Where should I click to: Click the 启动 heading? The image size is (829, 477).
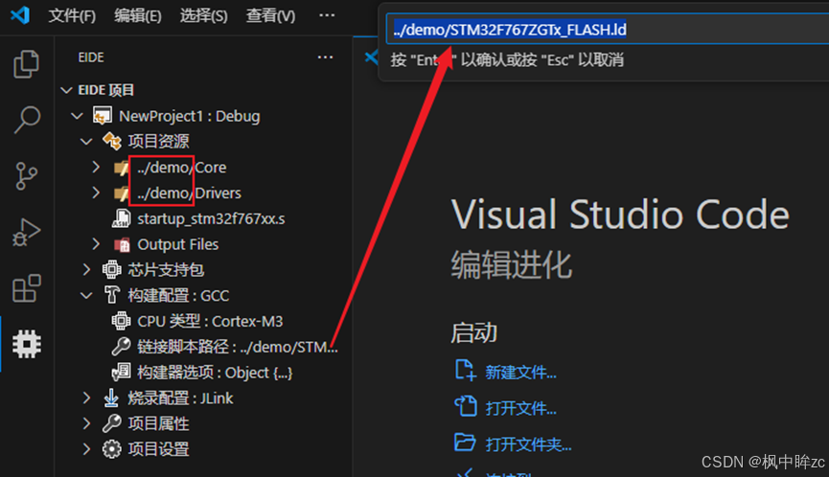[x=473, y=332]
